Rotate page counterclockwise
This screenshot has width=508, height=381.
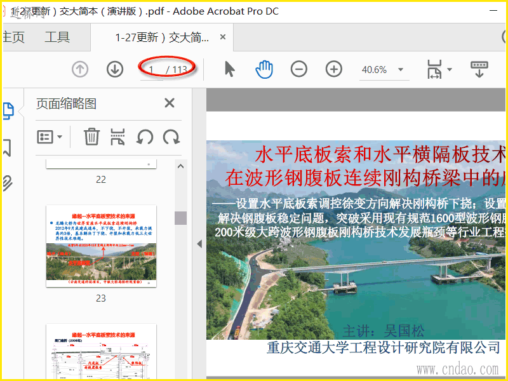point(145,137)
